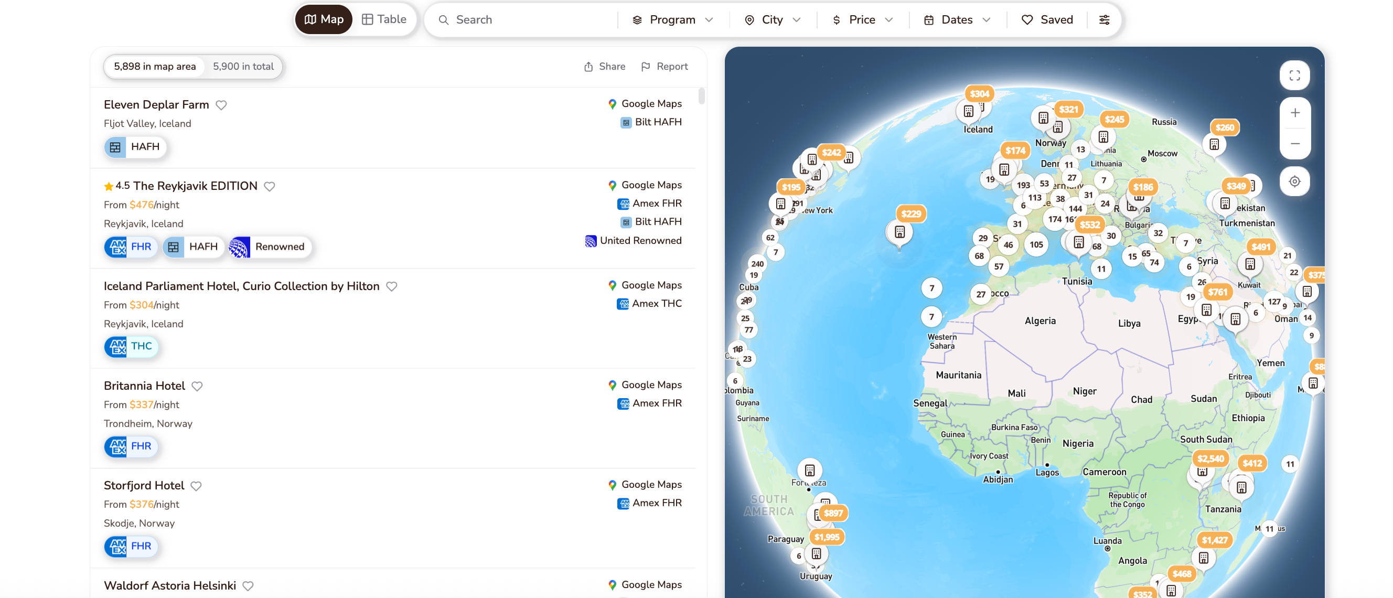Click HAFH badge on The Reykjavik EDITION
1393x598 pixels.
tap(194, 247)
